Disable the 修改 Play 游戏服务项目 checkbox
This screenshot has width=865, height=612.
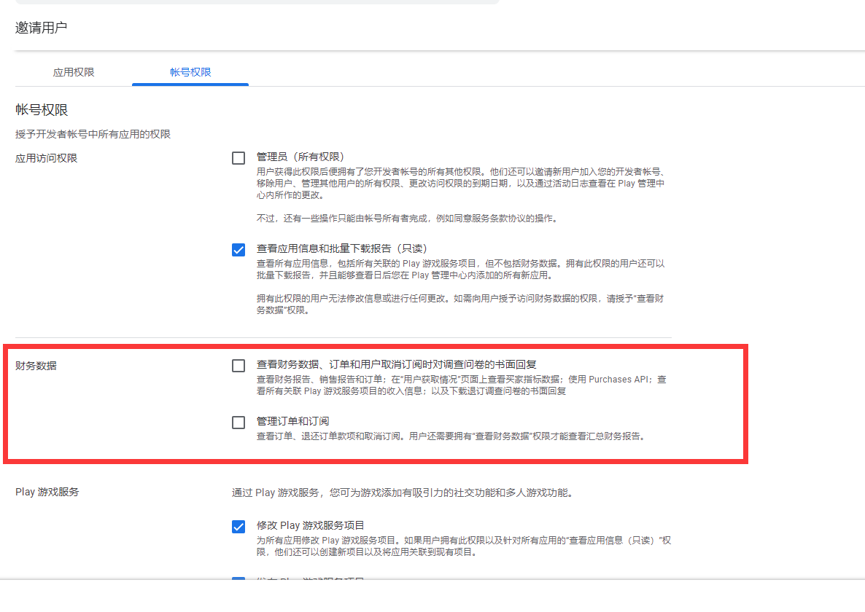pyautogui.click(x=238, y=525)
